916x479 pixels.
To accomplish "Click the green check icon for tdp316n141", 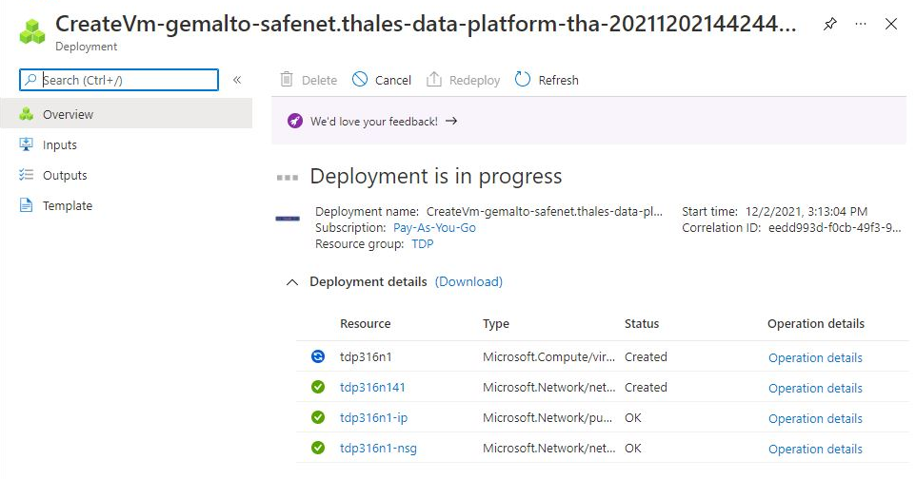I will coord(318,387).
